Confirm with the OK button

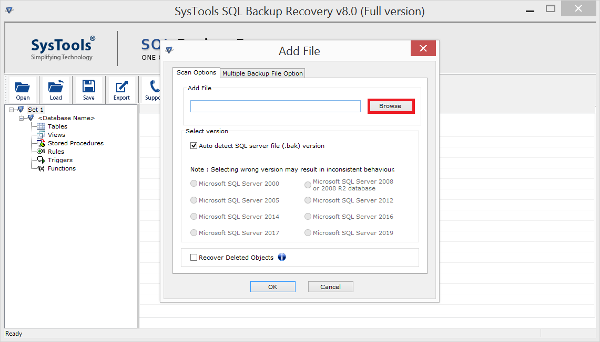[273, 286]
